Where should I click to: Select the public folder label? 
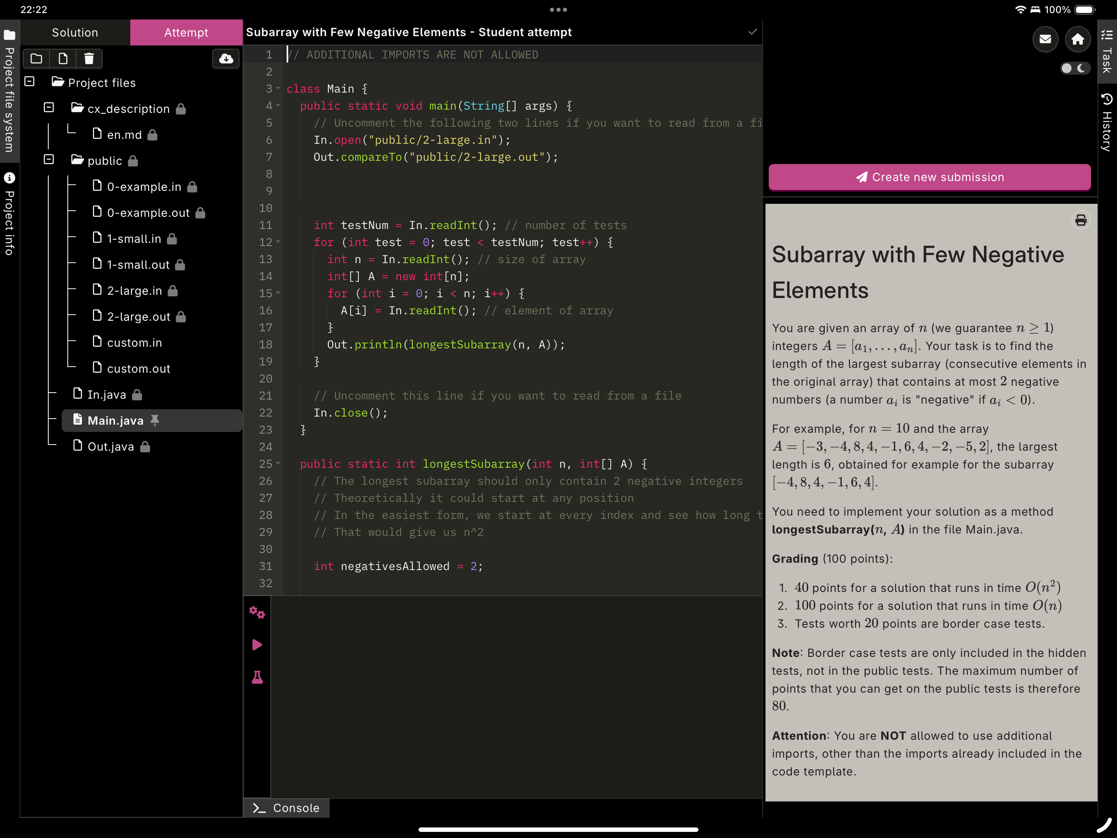click(105, 161)
